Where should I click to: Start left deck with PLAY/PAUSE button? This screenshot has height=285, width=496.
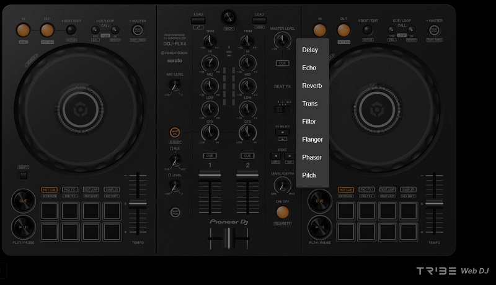click(23, 227)
